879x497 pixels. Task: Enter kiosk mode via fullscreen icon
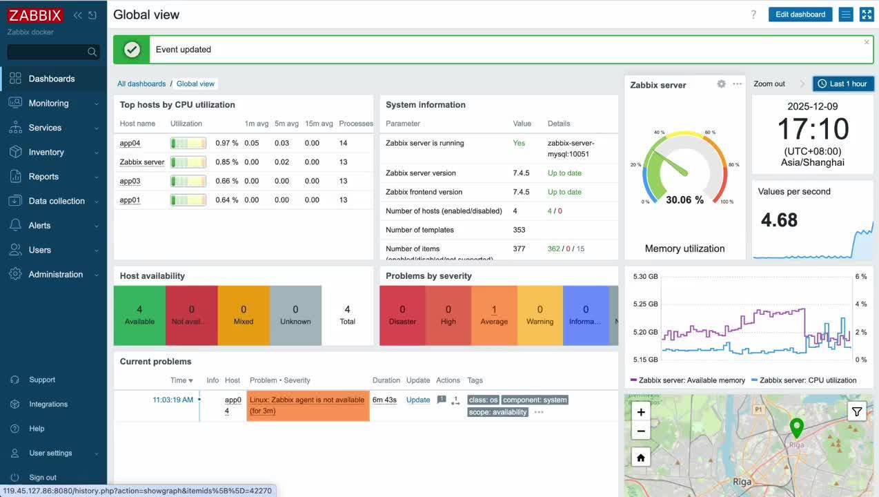click(866, 14)
